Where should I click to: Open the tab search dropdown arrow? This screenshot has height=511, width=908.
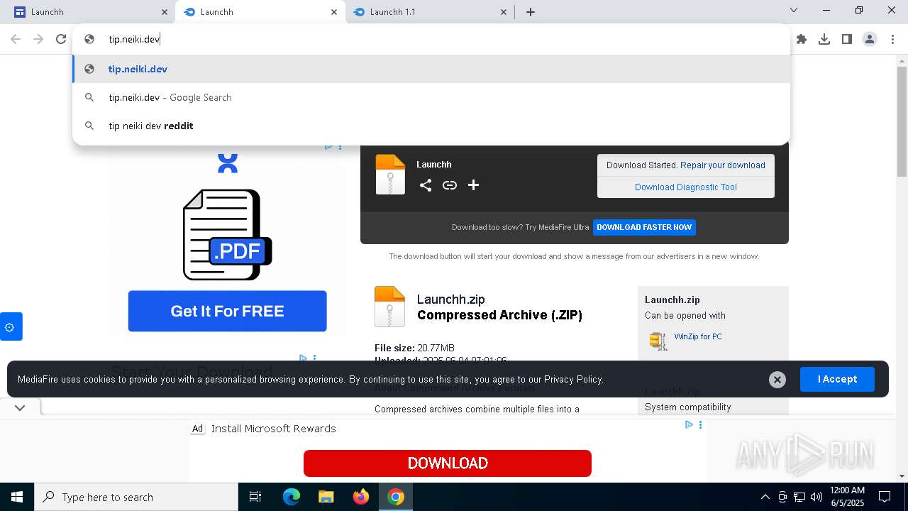[794, 11]
